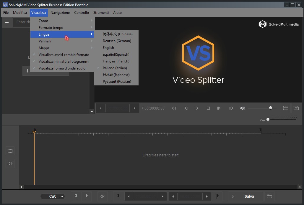Viewport: 304px width, 205px height.
Task: Select Русский (Russian) language
Action: tap(116, 81)
